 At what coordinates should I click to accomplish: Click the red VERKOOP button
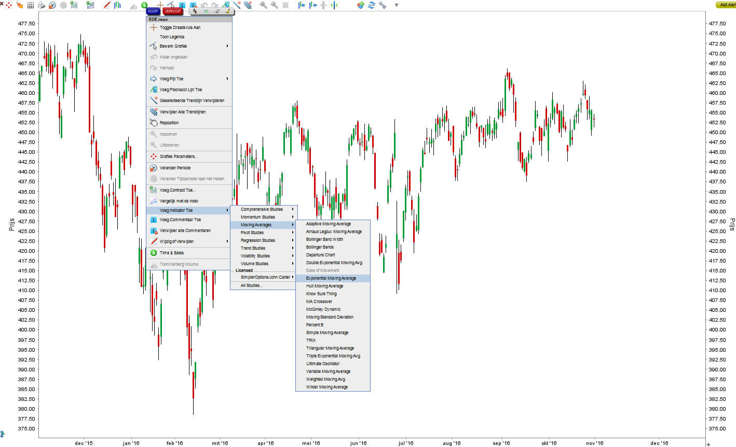pyautogui.click(x=172, y=11)
